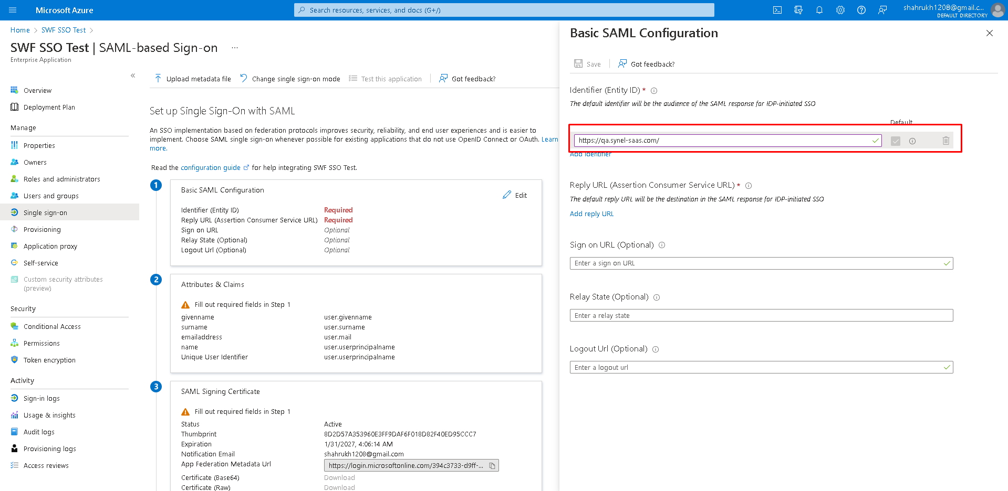Collapse the left navigation menu
Viewport: 1008px width, 491px height.
click(x=133, y=76)
